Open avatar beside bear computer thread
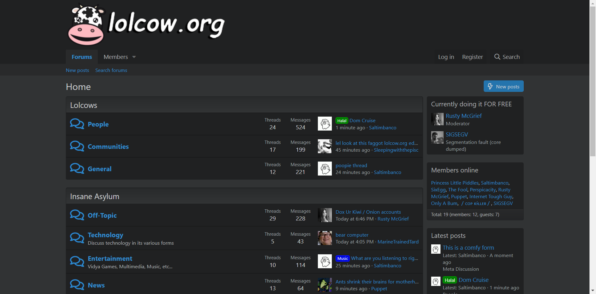 pyautogui.click(x=325, y=238)
